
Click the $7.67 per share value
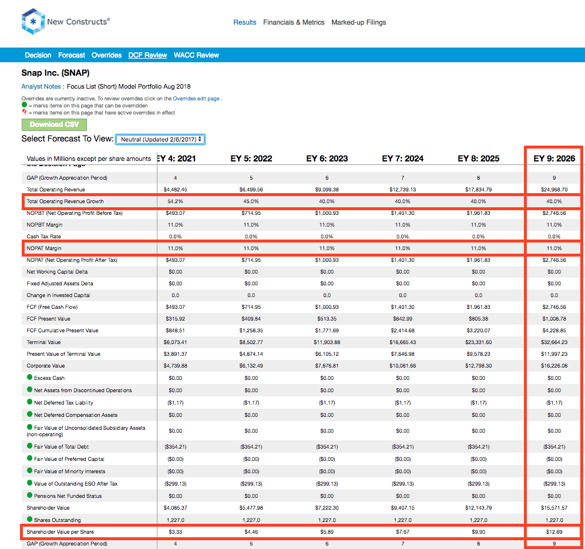point(402,532)
